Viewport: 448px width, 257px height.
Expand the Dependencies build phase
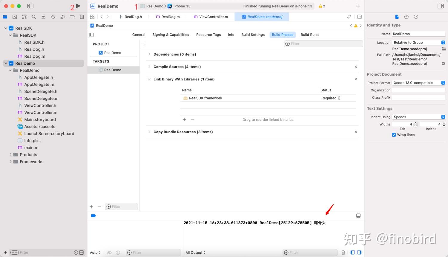[149, 54]
